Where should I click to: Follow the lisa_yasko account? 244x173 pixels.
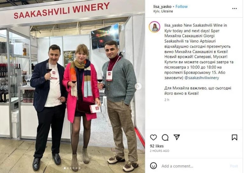[x=181, y=7]
